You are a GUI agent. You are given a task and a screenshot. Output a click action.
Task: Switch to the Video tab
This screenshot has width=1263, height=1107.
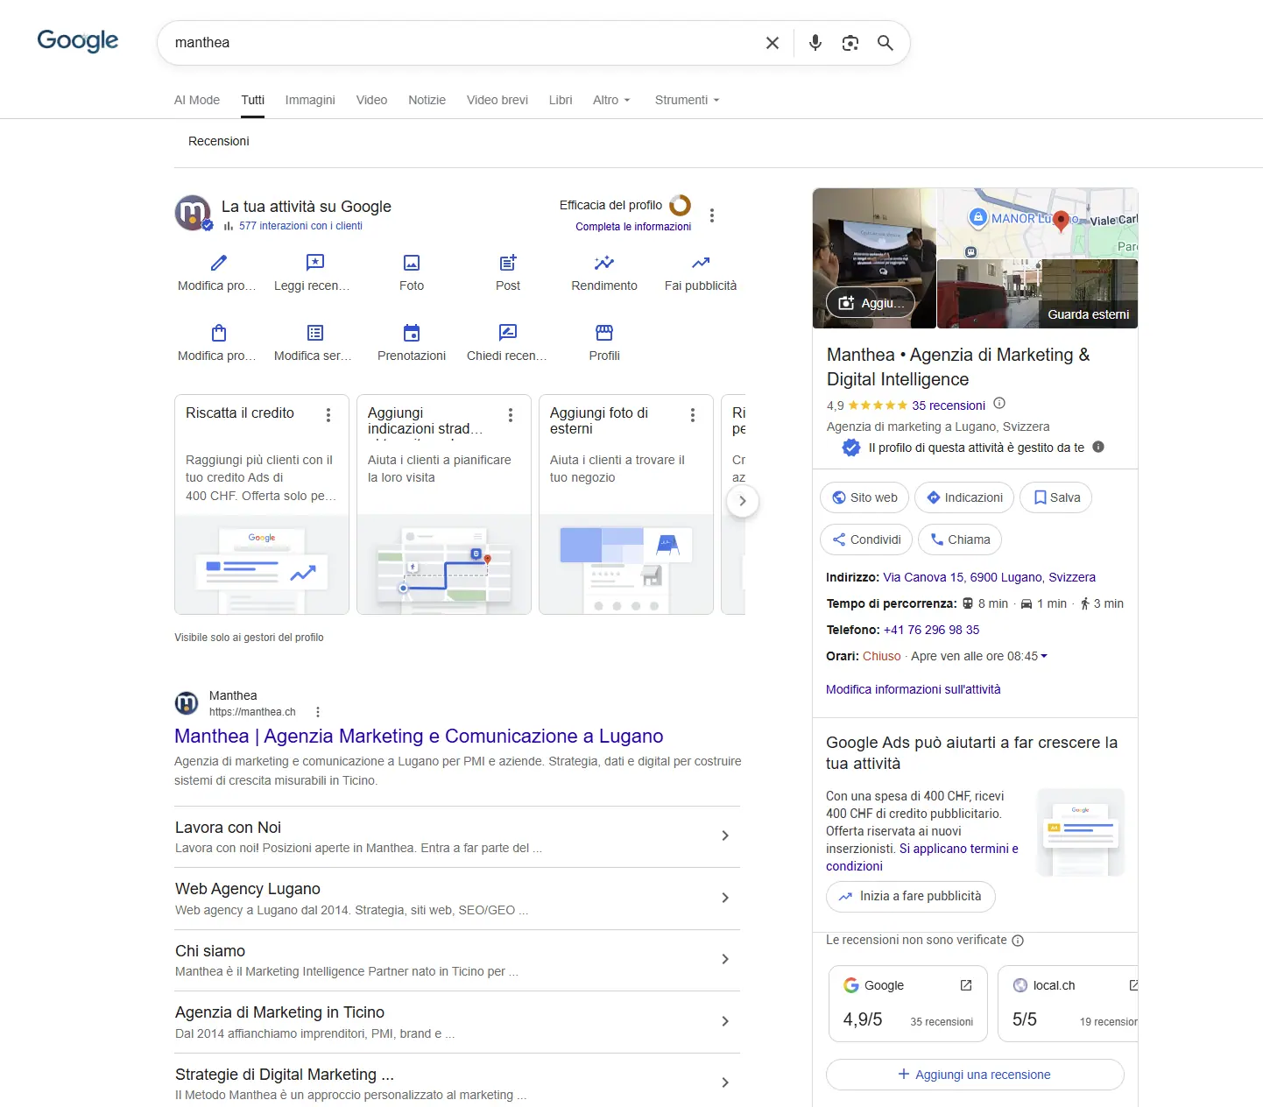click(x=371, y=100)
